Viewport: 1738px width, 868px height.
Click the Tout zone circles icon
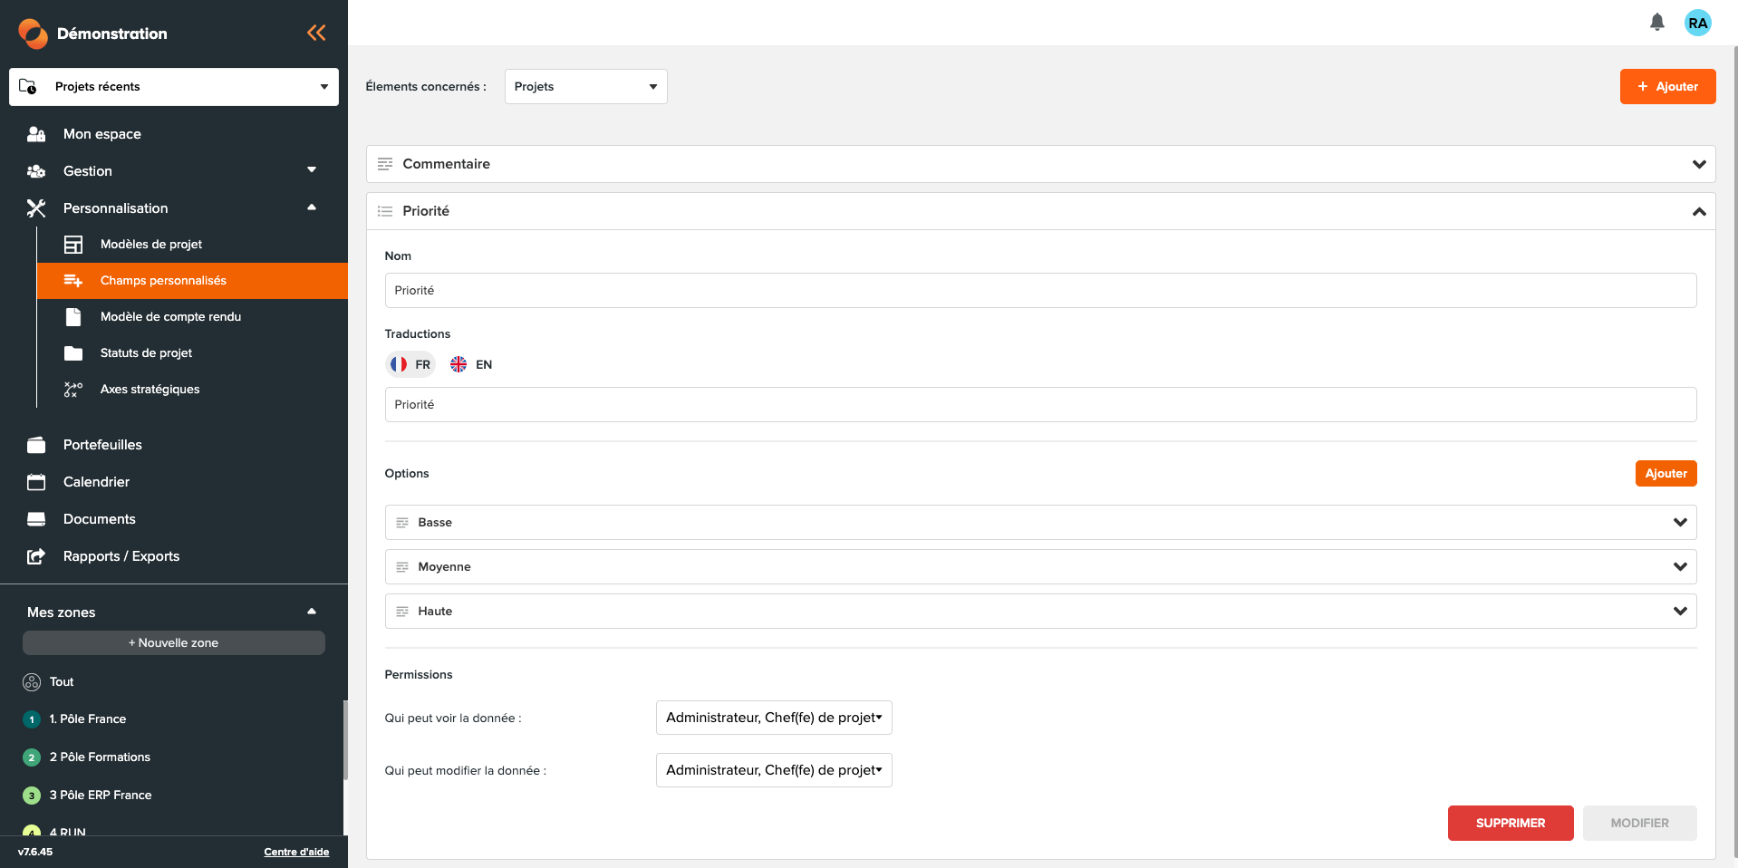(x=32, y=682)
